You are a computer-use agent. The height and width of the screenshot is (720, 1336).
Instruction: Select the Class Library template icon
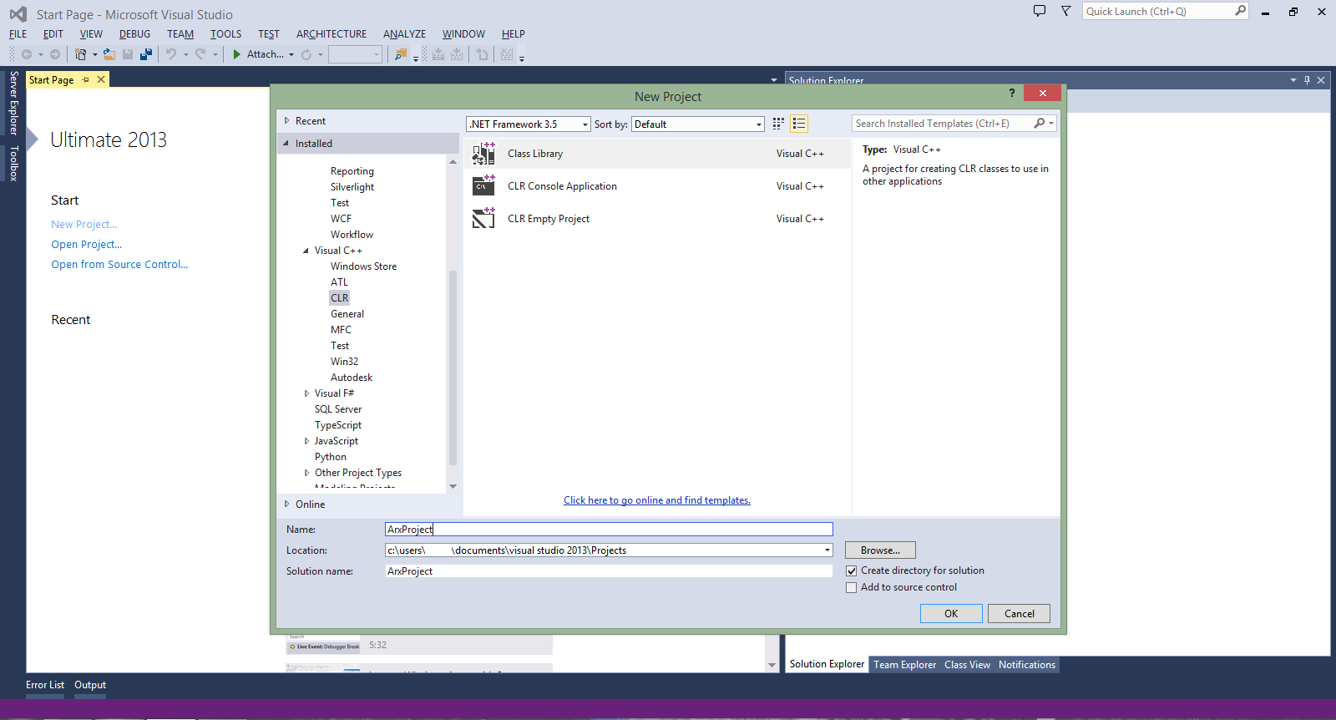point(483,154)
